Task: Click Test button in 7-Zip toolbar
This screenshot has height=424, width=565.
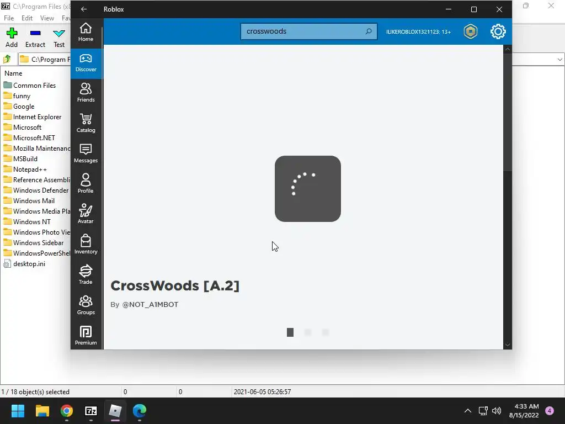Action: (x=59, y=38)
